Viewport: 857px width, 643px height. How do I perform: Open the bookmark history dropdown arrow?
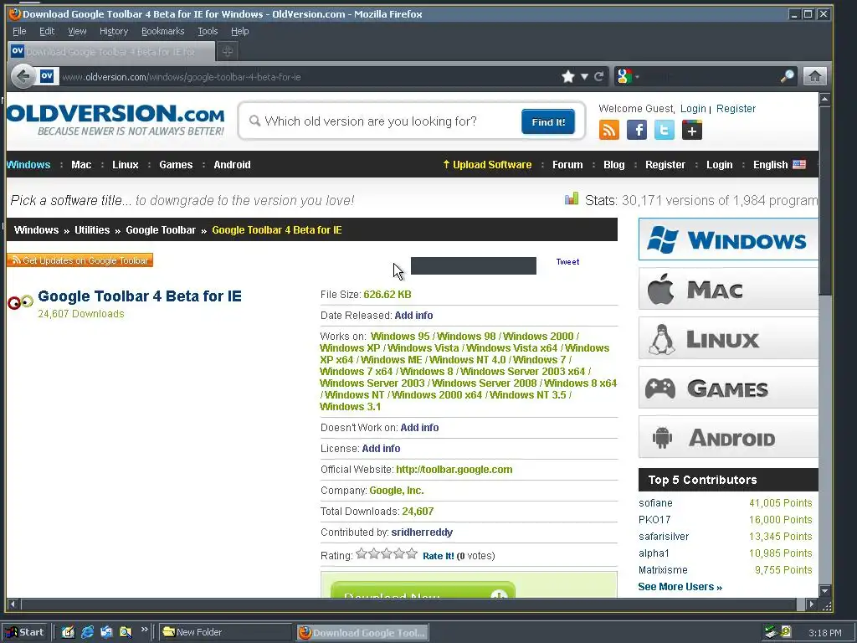coord(584,76)
